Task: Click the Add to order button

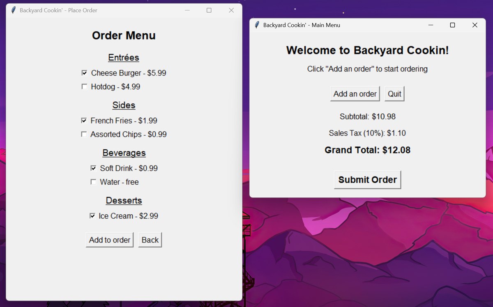Action: [x=110, y=240]
